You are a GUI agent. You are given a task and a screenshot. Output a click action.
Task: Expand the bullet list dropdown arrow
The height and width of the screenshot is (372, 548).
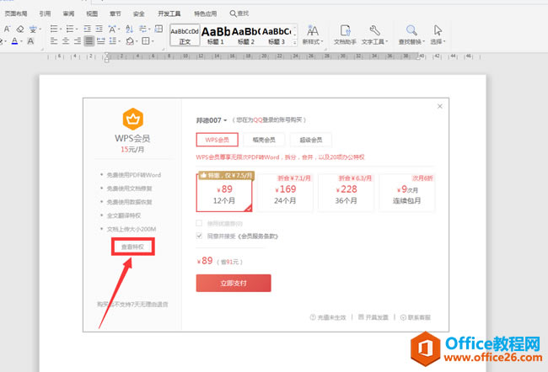(61, 29)
